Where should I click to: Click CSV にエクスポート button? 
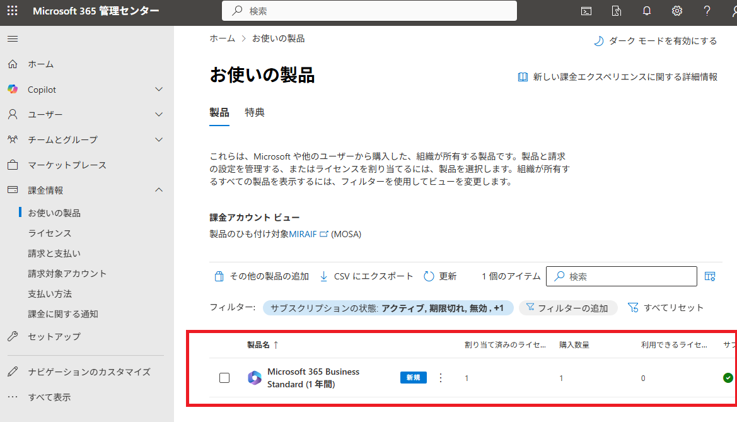tap(367, 276)
